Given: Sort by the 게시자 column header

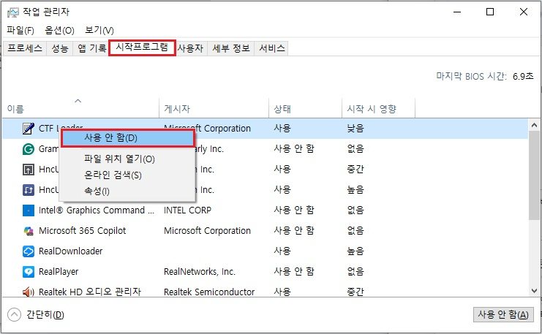Looking at the screenshot, I should [x=214, y=109].
